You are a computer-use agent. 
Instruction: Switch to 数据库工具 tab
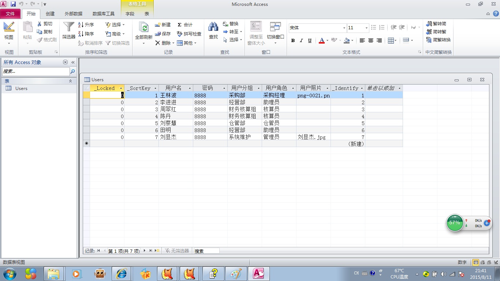coord(104,14)
